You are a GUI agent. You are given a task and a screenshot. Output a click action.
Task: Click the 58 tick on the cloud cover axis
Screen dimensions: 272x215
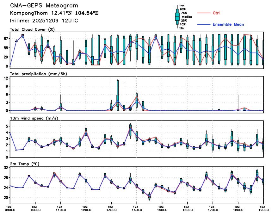click(6, 48)
